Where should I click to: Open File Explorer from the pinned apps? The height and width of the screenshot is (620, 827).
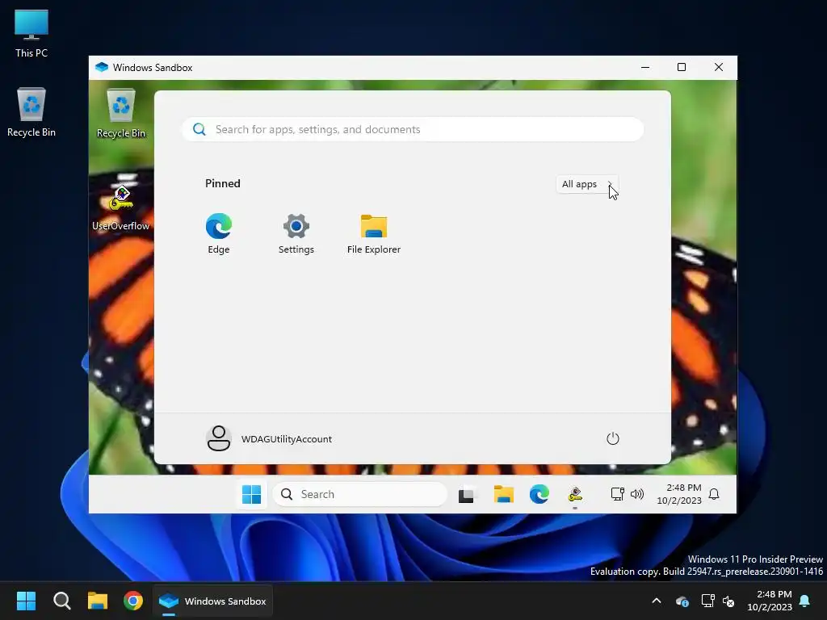point(373,233)
